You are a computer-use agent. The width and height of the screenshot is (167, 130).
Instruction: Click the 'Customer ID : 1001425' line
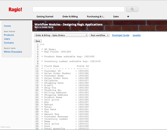[65, 71]
